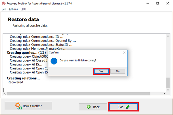Close the Confirm dialog
Screen dimensions: 173x115
(x=124, y=52)
